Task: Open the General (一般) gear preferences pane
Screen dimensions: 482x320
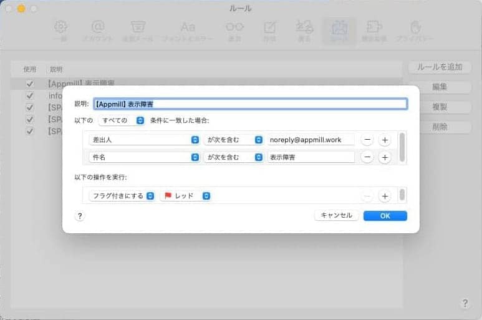Action: click(60, 31)
